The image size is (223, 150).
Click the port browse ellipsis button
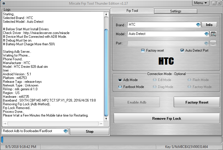coord(213,43)
